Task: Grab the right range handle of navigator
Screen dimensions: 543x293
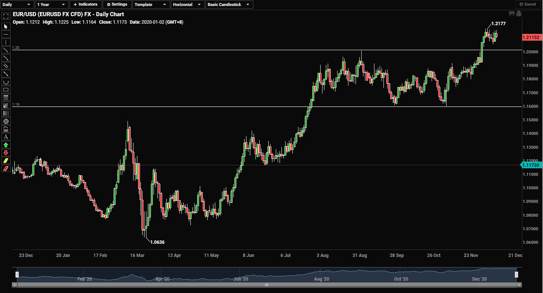Action: [x=517, y=275]
